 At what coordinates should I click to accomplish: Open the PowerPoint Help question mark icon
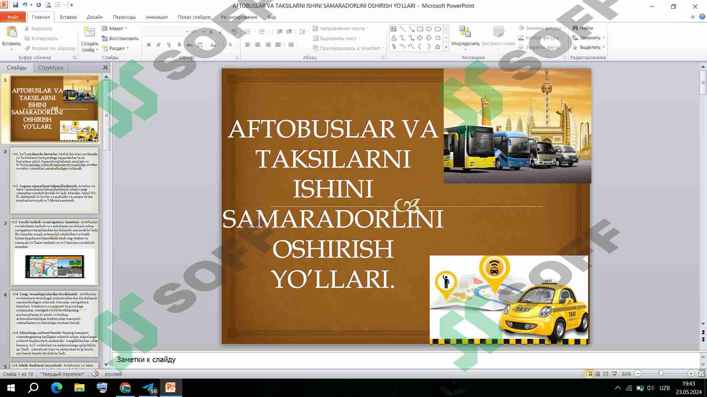point(702,17)
